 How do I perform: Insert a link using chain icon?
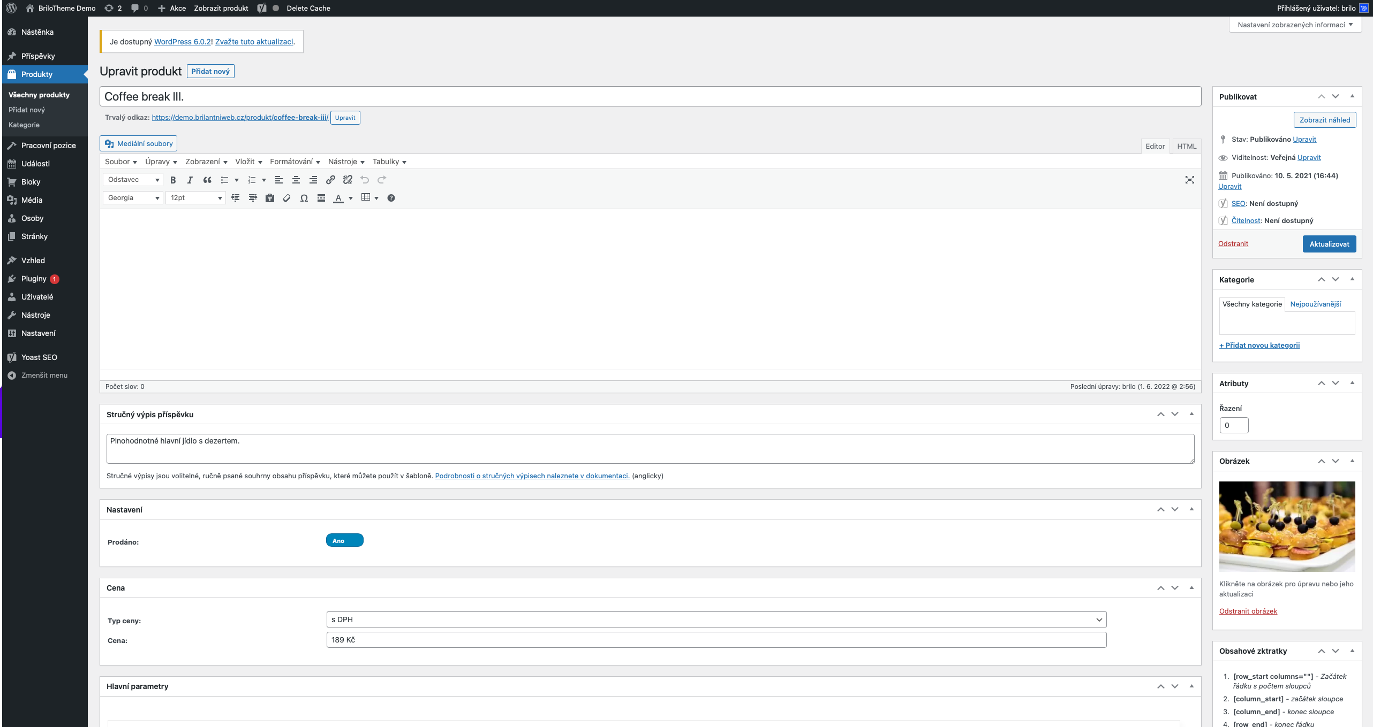330,180
